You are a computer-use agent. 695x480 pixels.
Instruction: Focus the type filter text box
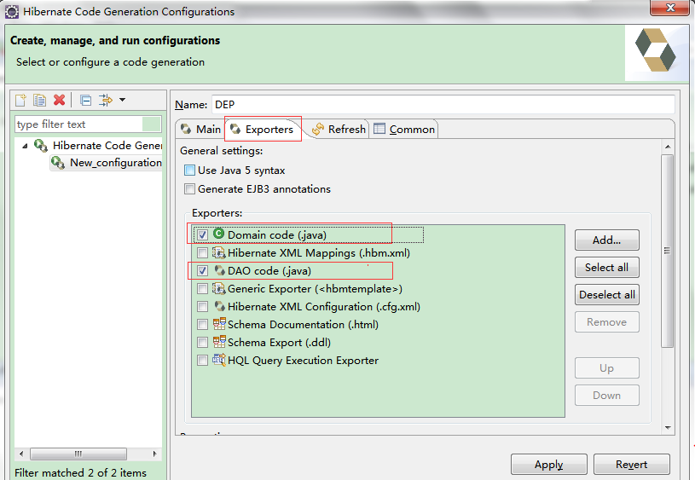88,124
